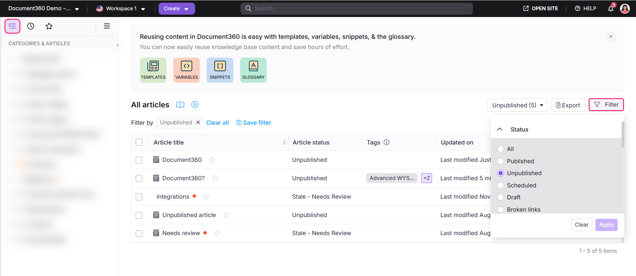The width and height of the screenshot is (636, 276).
Task: Toggle the Filter panel button
Action: pyautogui.click(x=606, y=105)
